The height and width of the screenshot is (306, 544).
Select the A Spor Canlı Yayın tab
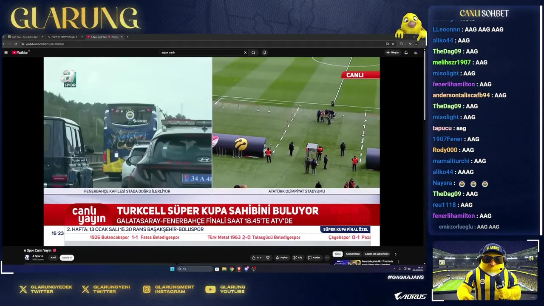104,37
